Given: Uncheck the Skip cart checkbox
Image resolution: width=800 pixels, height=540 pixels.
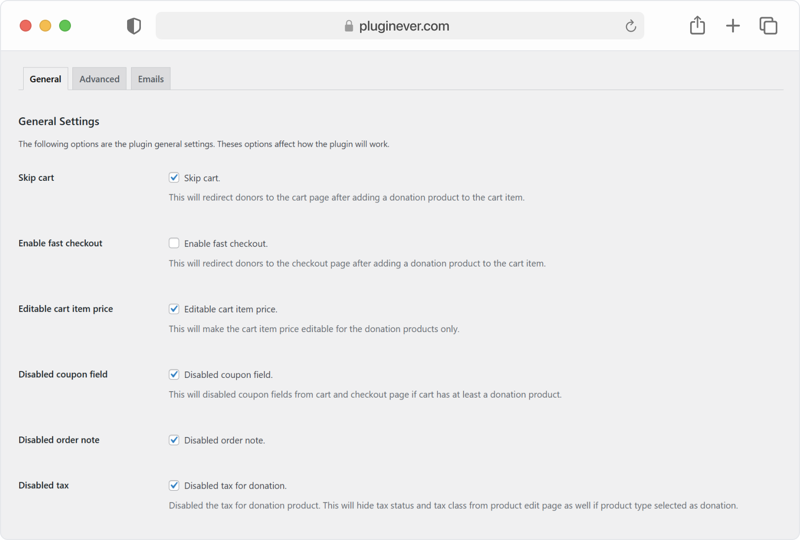Looking at the screenshot, I should 174,177.
